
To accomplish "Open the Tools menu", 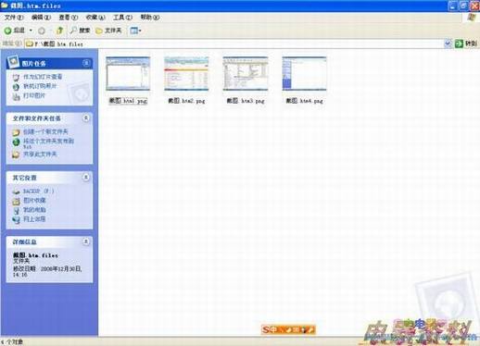I will point(122,18).
